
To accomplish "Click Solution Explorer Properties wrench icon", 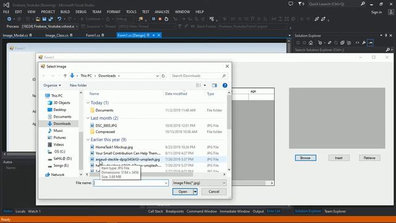I will coord(364,43).
